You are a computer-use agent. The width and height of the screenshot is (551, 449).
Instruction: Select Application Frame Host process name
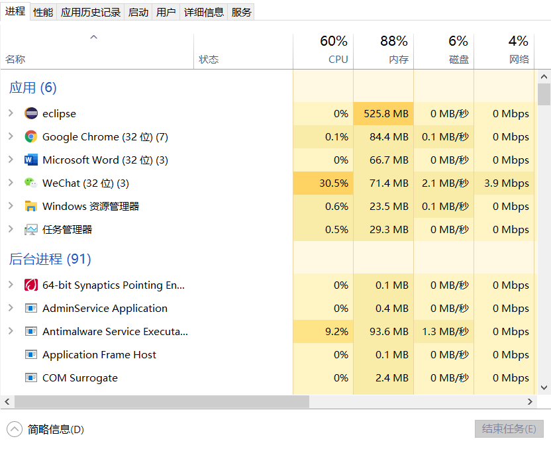99,354
